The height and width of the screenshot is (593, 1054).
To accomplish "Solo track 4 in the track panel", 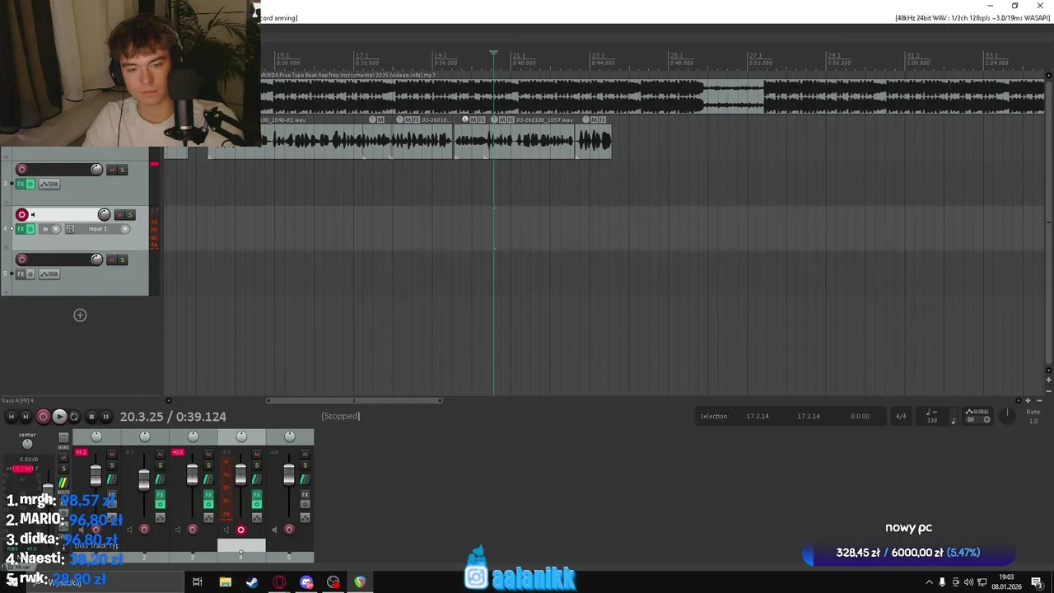I will (130, 215).
